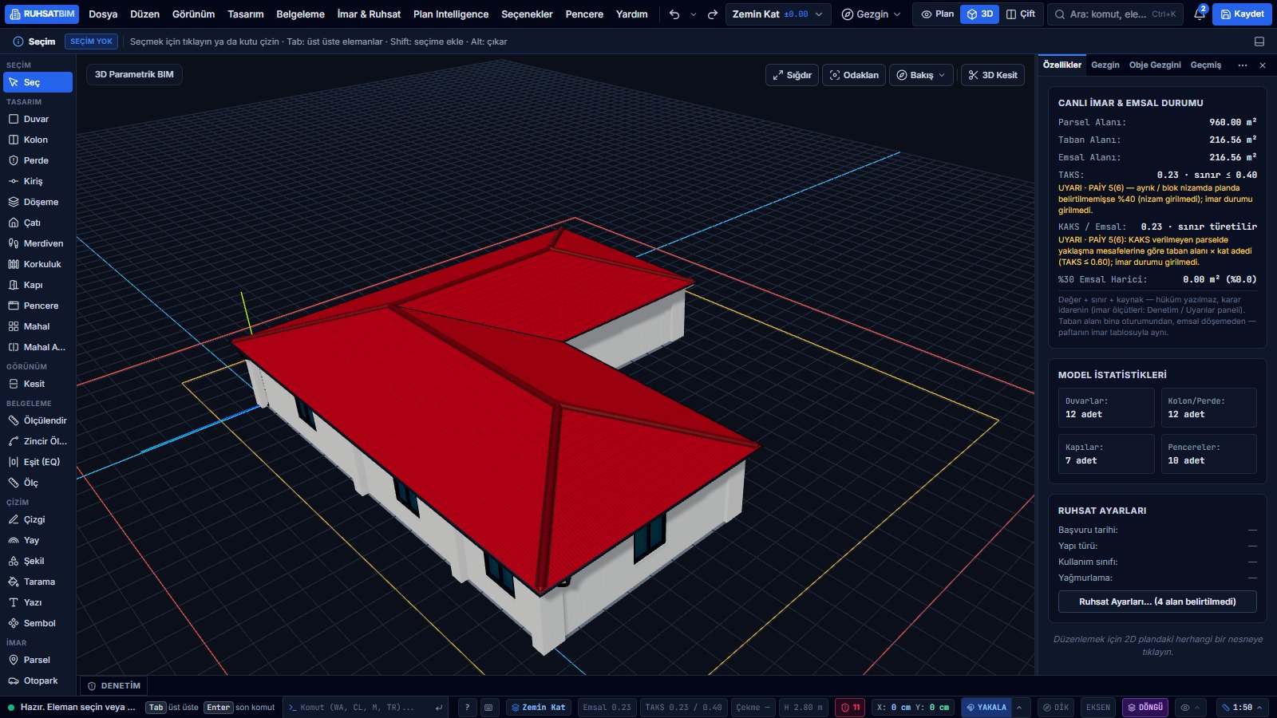Open the Plan Intelligence menu

pos(451,14)
